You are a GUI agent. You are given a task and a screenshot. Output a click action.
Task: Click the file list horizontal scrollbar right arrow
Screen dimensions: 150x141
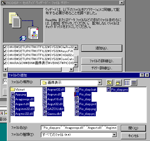[71, 69]
